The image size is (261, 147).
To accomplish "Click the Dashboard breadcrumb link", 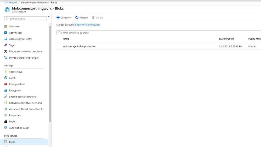I will tap(10, 3).
